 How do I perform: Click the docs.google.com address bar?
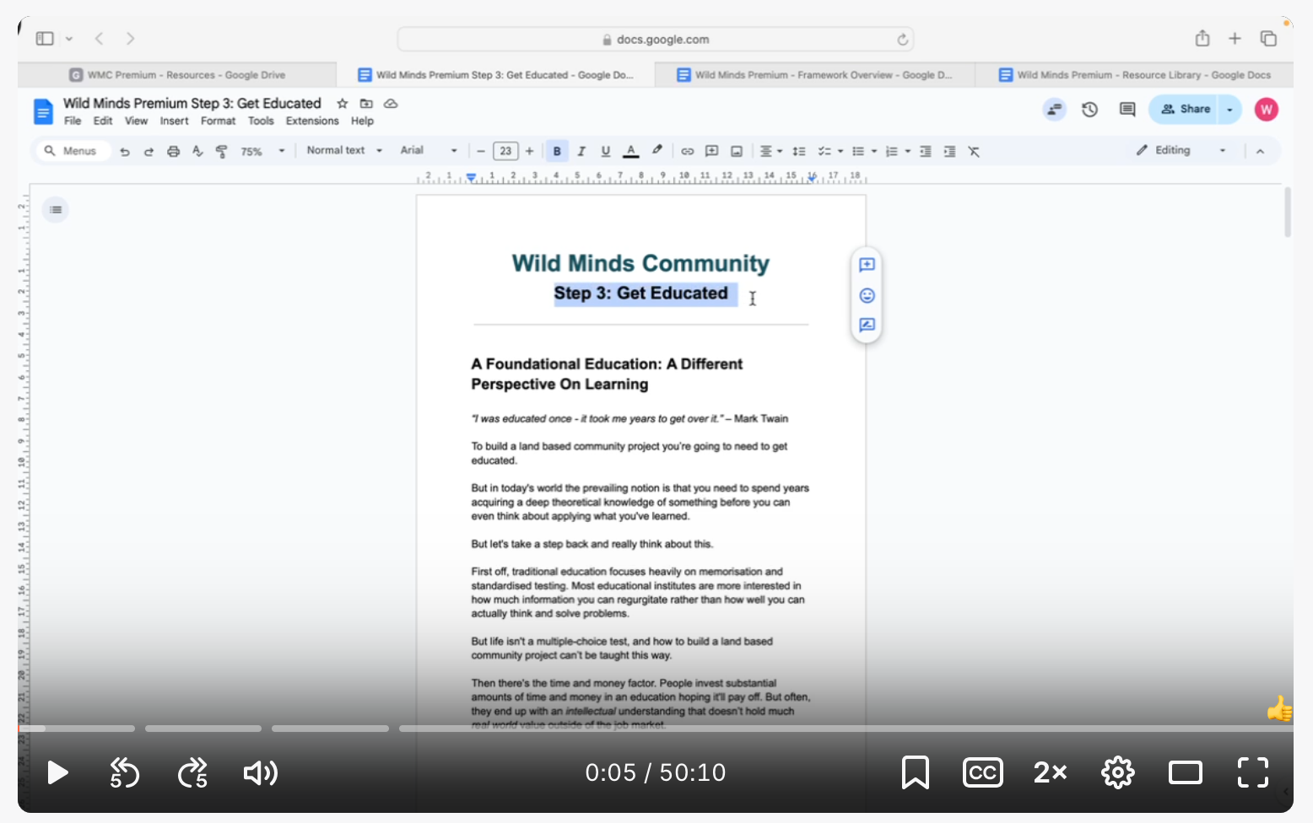[656, 40]
